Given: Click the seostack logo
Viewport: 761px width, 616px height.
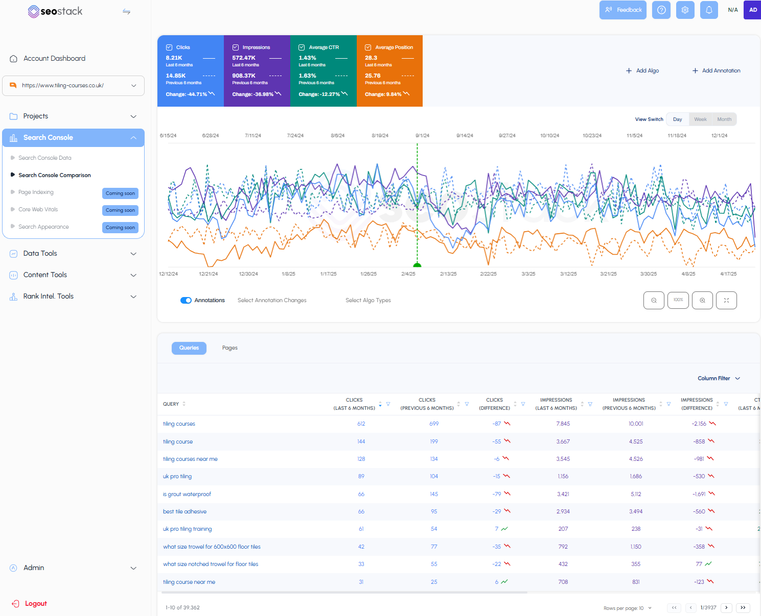Looking at the screenshot, I should click(x=55, y=11).
